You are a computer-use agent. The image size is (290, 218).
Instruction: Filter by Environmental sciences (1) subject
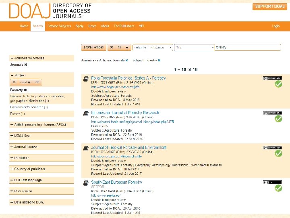click(x=29, y=107)
